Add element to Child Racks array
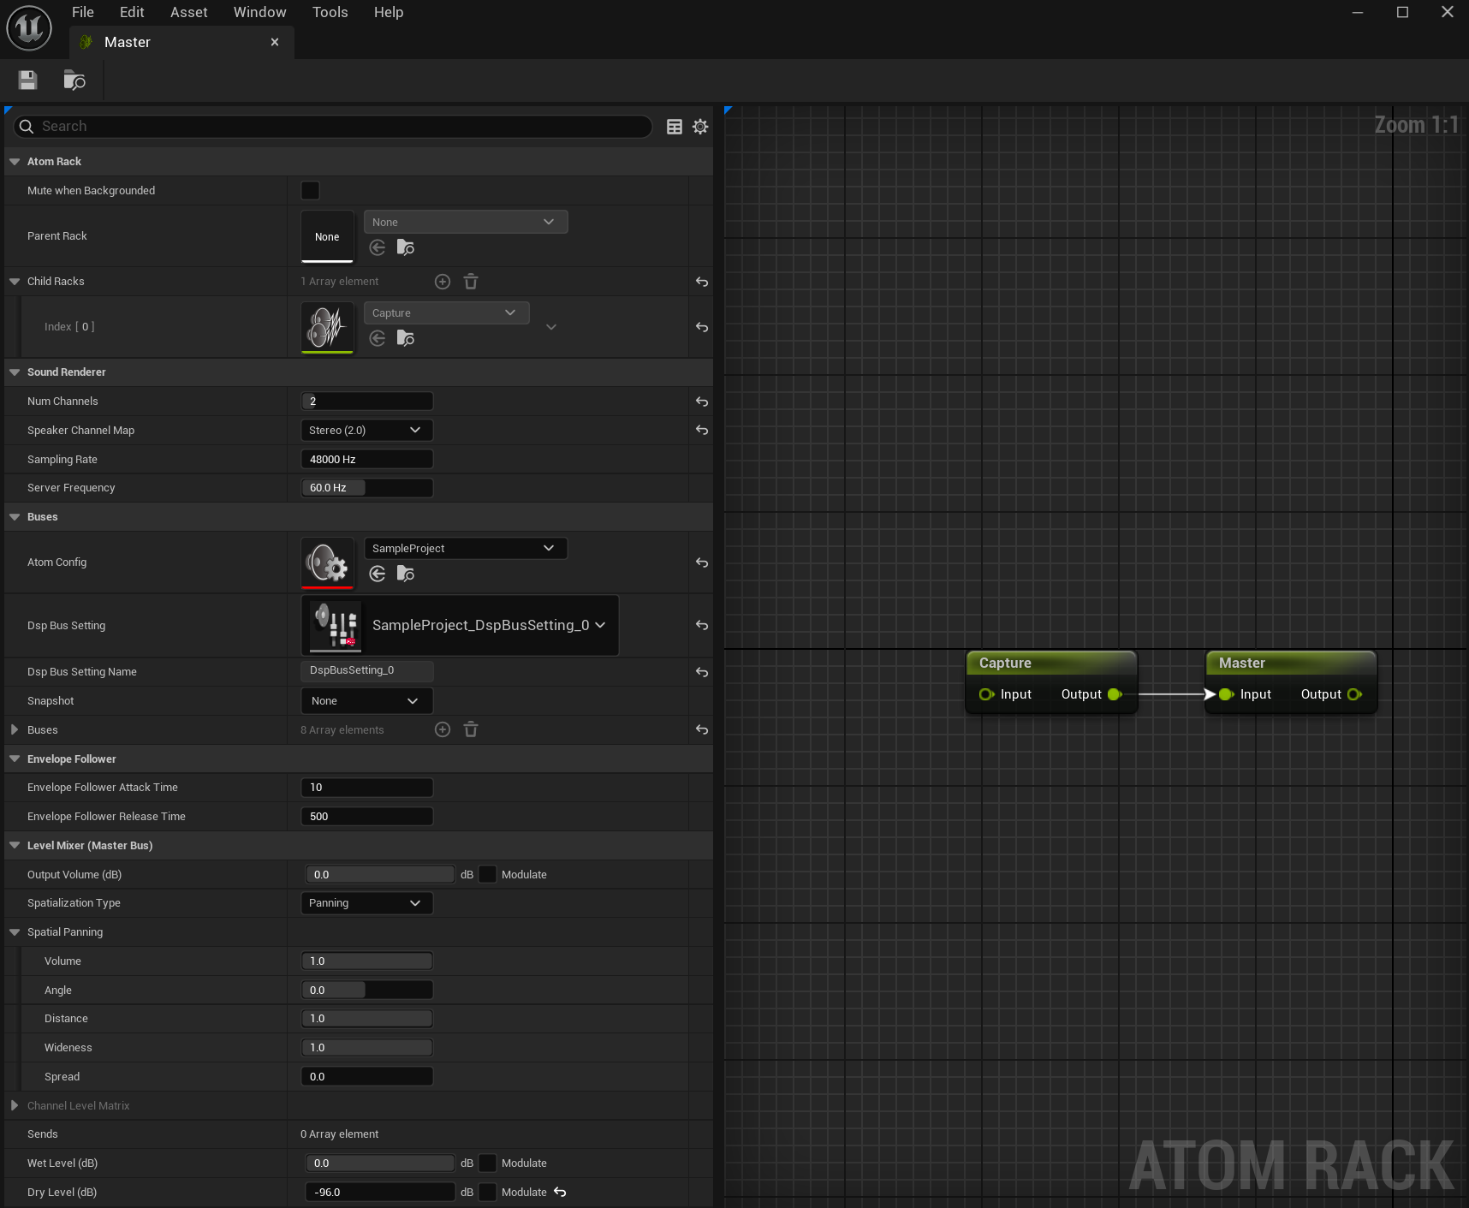 (443, 282)
